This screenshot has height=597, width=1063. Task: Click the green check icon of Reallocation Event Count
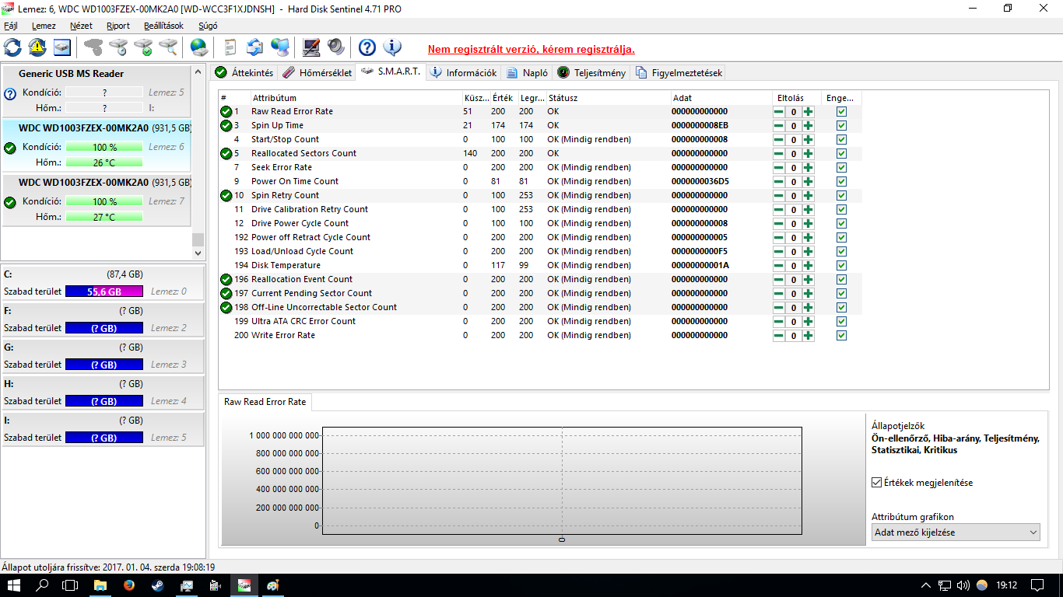(226, 280)
